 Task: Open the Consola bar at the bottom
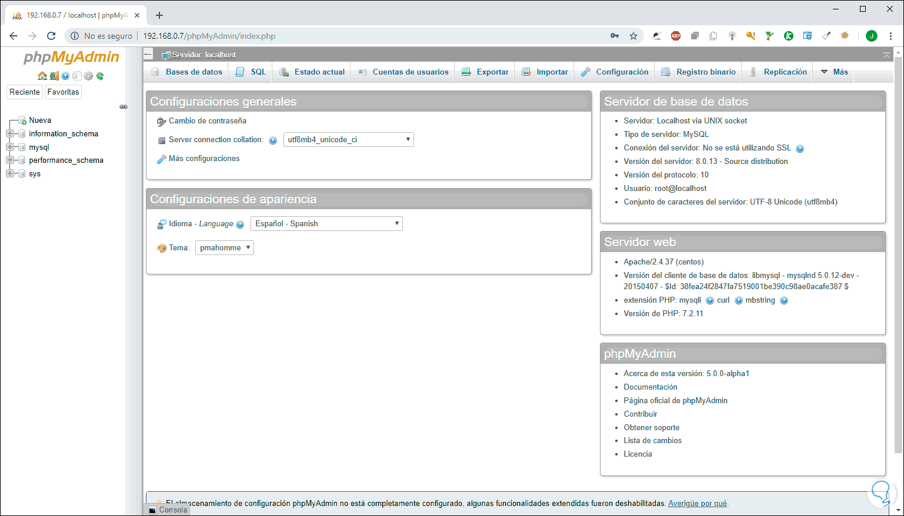(x=168, y=510)
